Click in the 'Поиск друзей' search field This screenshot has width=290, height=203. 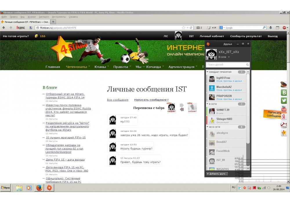tap(226, 65)
